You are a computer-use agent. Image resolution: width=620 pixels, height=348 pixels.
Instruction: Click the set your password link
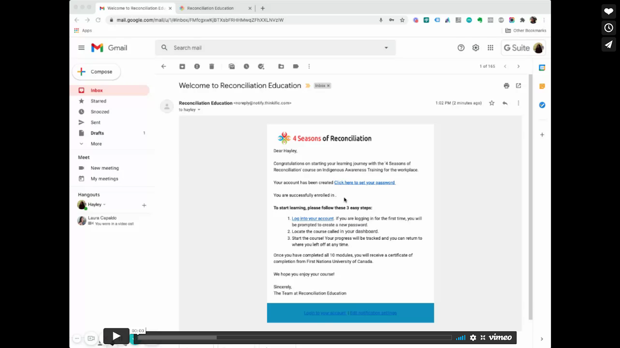365,183
